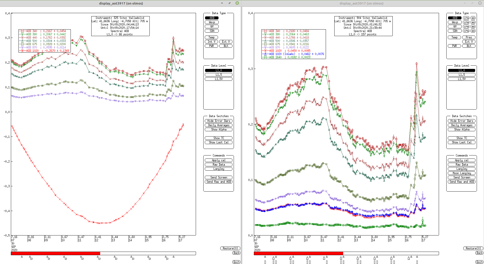Toggle Show Alpha in left window

click(x=218, y=129)
